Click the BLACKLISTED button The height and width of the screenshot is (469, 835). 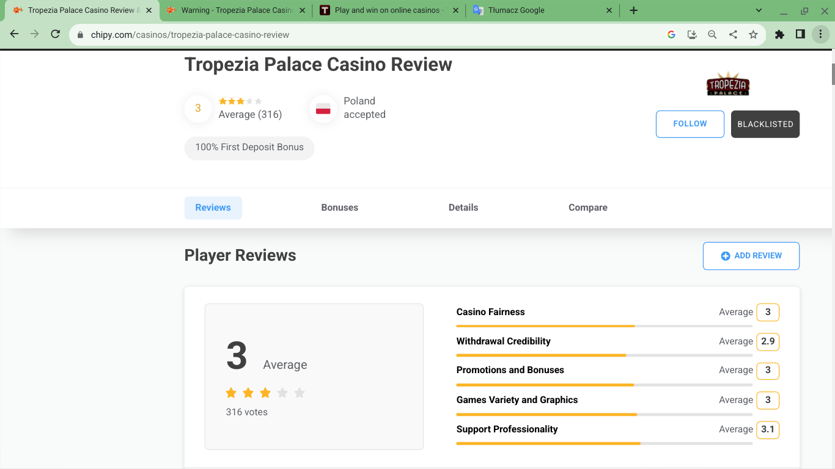765,124
